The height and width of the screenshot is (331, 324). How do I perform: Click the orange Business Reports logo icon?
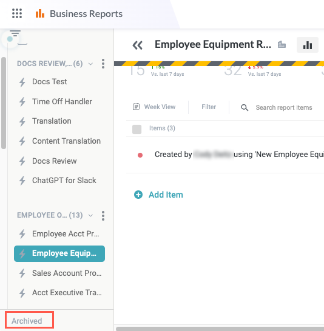pos(40,13)
